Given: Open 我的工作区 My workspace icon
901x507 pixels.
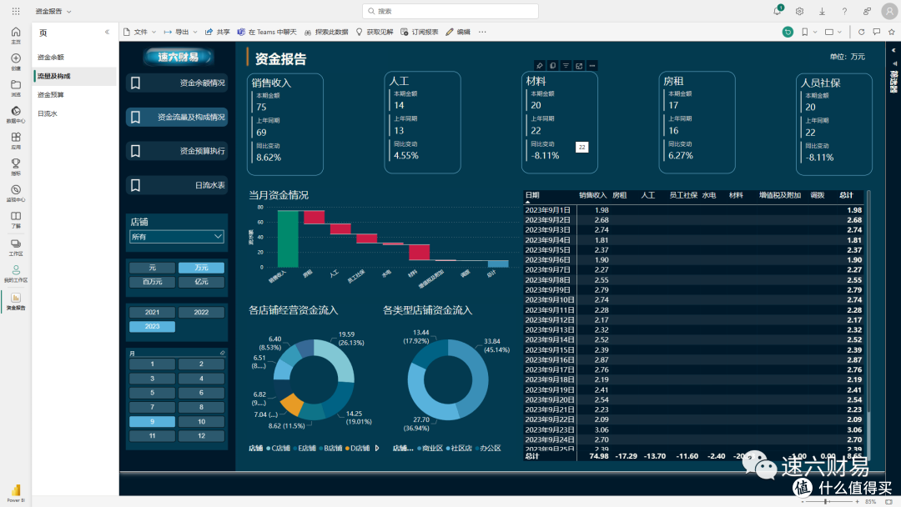Looking at the screenshot, I should click(16, 274).
